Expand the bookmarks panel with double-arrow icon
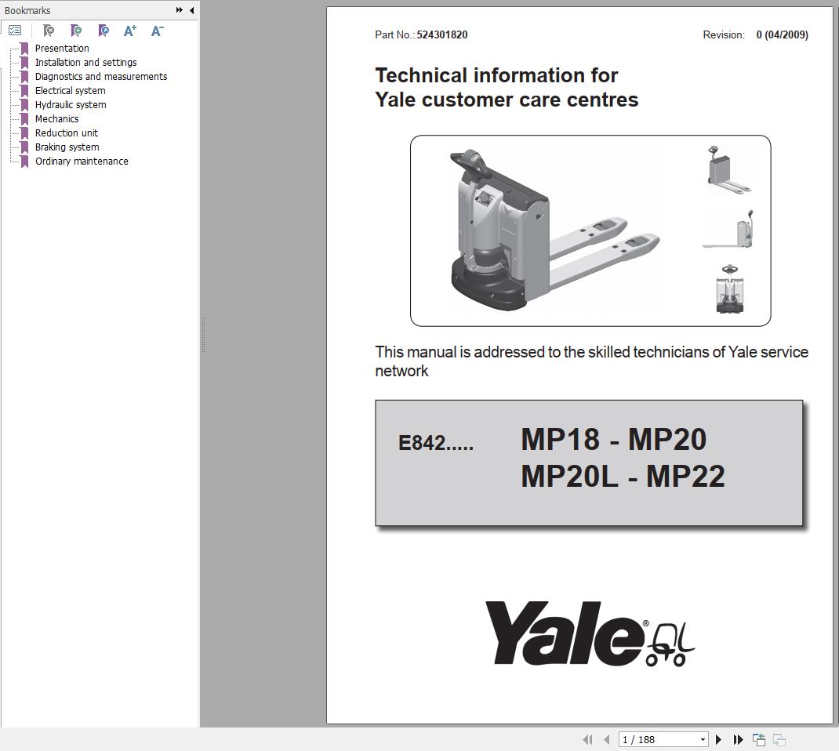The width and height of the screenshot is (839, 751). [180, 10]
